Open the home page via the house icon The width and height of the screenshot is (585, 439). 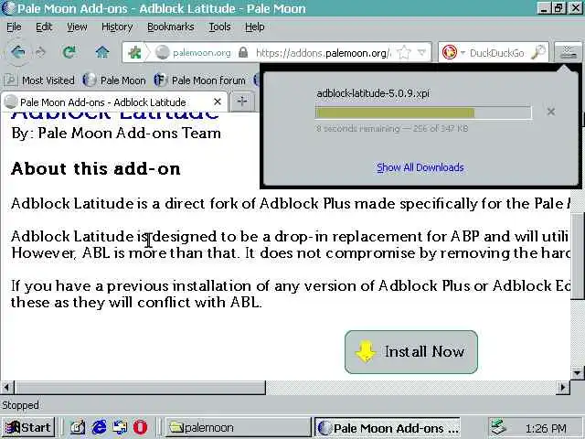pyautogui.click(x=101, y=52)
